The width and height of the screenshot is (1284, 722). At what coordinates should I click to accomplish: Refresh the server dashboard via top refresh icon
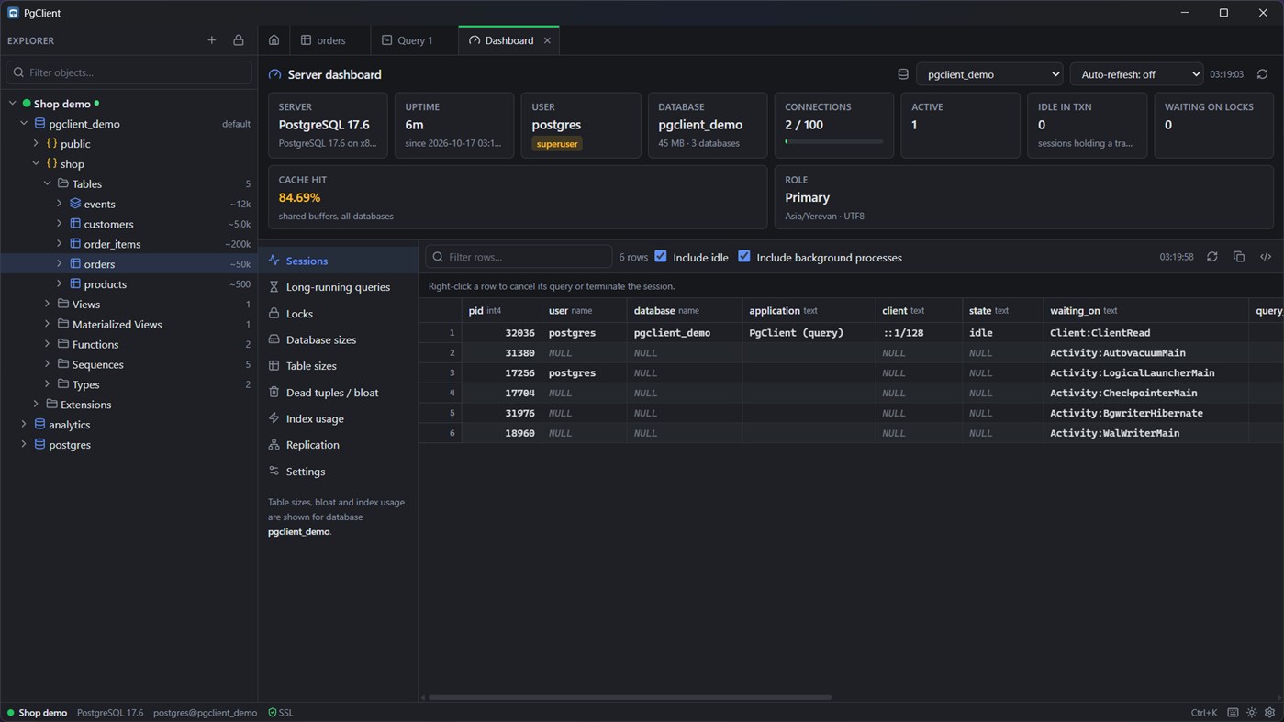[1262, 74]
